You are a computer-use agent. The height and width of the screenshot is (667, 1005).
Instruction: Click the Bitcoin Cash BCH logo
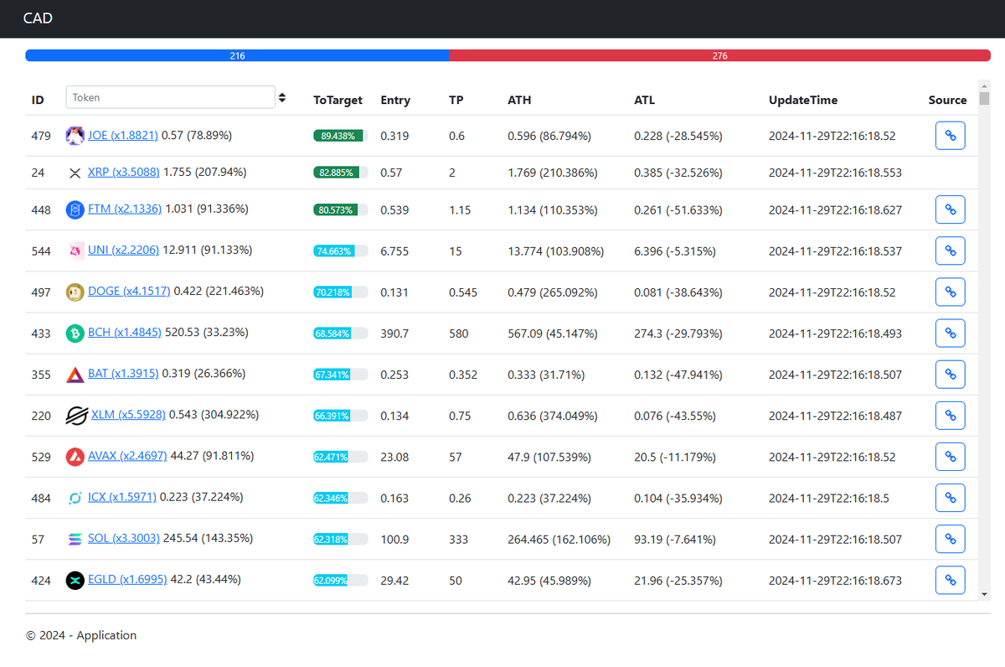click(75, 333)
